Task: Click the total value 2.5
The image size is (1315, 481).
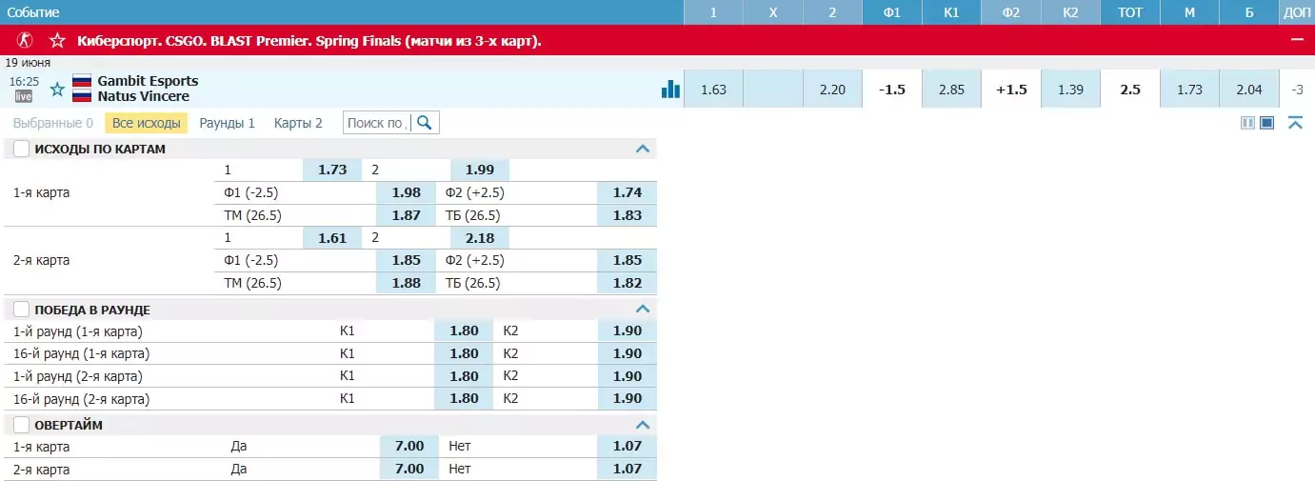Action: coord(1130,90)
